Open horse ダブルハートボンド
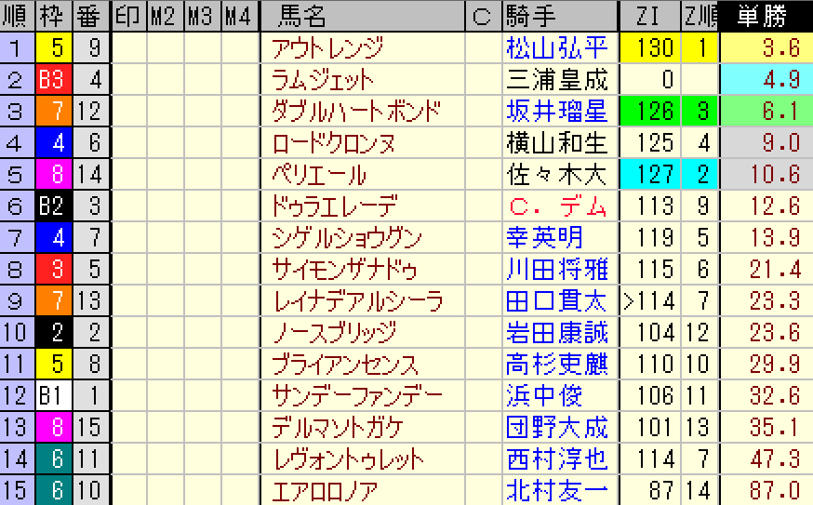Screen dimensions: 813x505 pos(353,112)
